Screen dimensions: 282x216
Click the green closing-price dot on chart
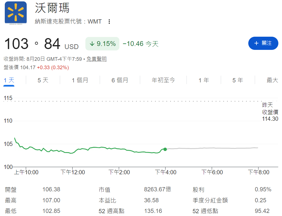click(x=165, y=149)
